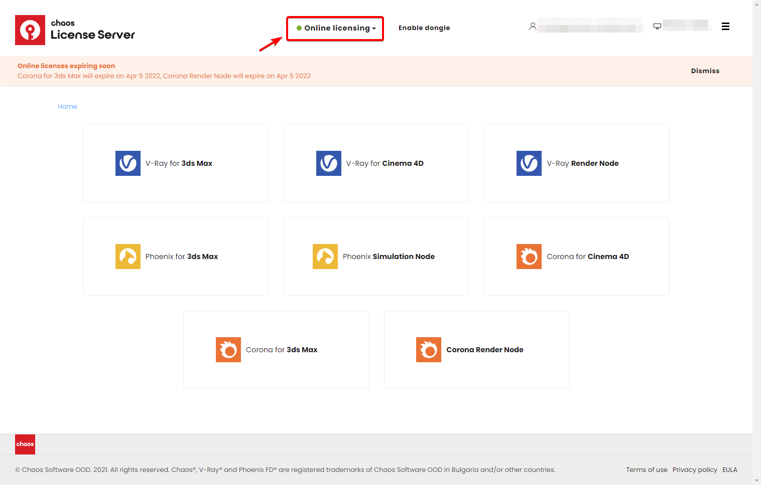The width and height of the screenshot is (761, 485).
Task: Select the Corona for Cinema 4D label
Action: coord(588,257)
